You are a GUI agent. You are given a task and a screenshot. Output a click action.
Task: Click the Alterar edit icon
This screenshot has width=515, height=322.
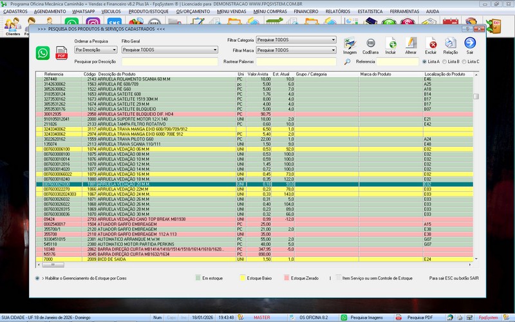point(411,43)
